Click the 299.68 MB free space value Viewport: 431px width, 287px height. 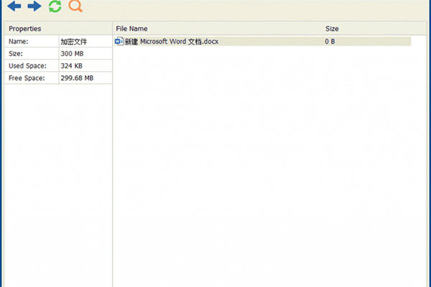click(77, 78)
